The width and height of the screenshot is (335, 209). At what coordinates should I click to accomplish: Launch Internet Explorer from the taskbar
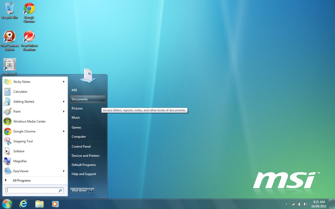(23, 204)
